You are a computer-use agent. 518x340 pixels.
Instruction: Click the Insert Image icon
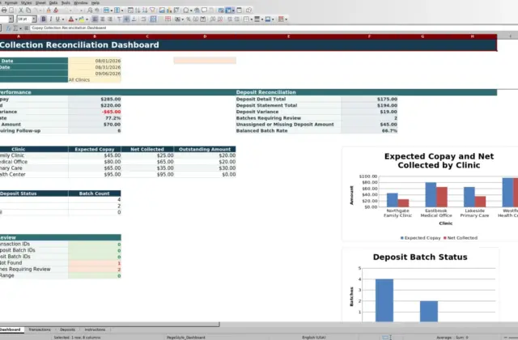(162, 11)
